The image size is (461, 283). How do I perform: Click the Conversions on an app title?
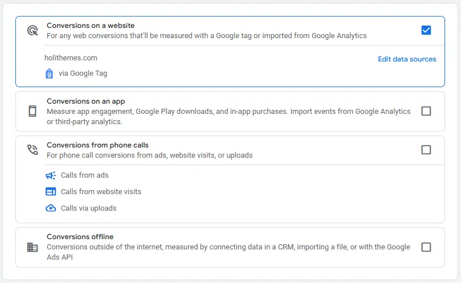click(x=85, y=101)
